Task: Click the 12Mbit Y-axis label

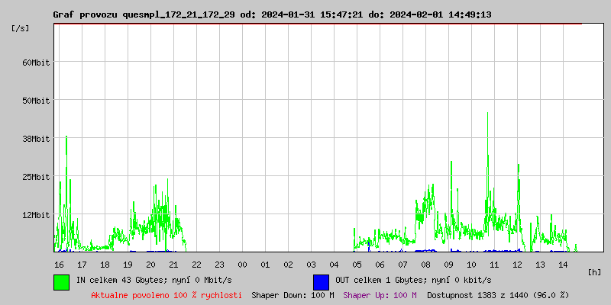Action: pyautogui.click(x=36, y=215)
